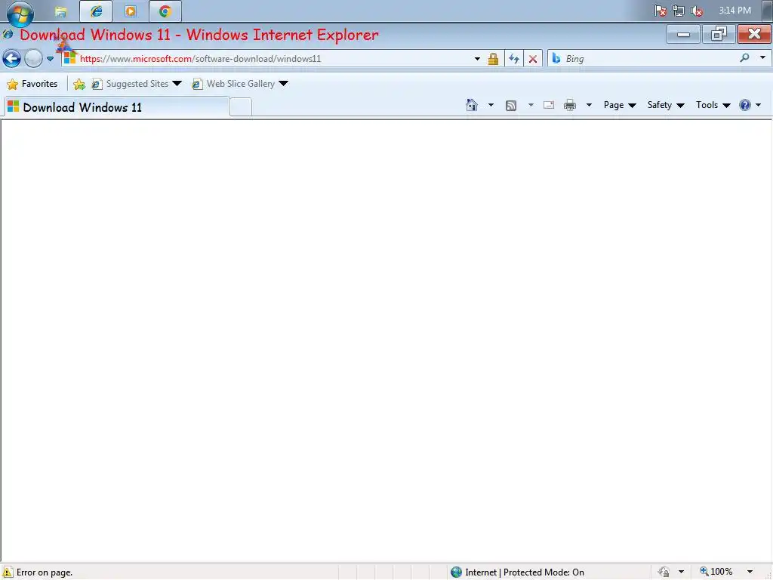Click the Print icon

tap(570, 105)
